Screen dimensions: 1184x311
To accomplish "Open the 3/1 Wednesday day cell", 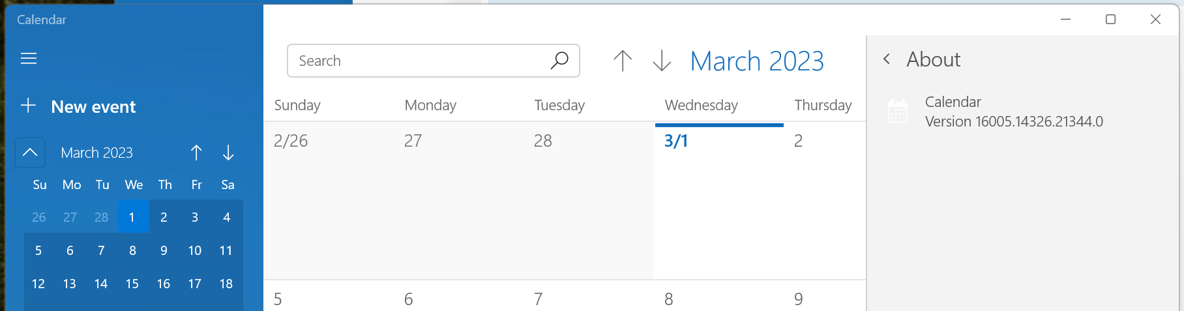I will click(719, 201).
